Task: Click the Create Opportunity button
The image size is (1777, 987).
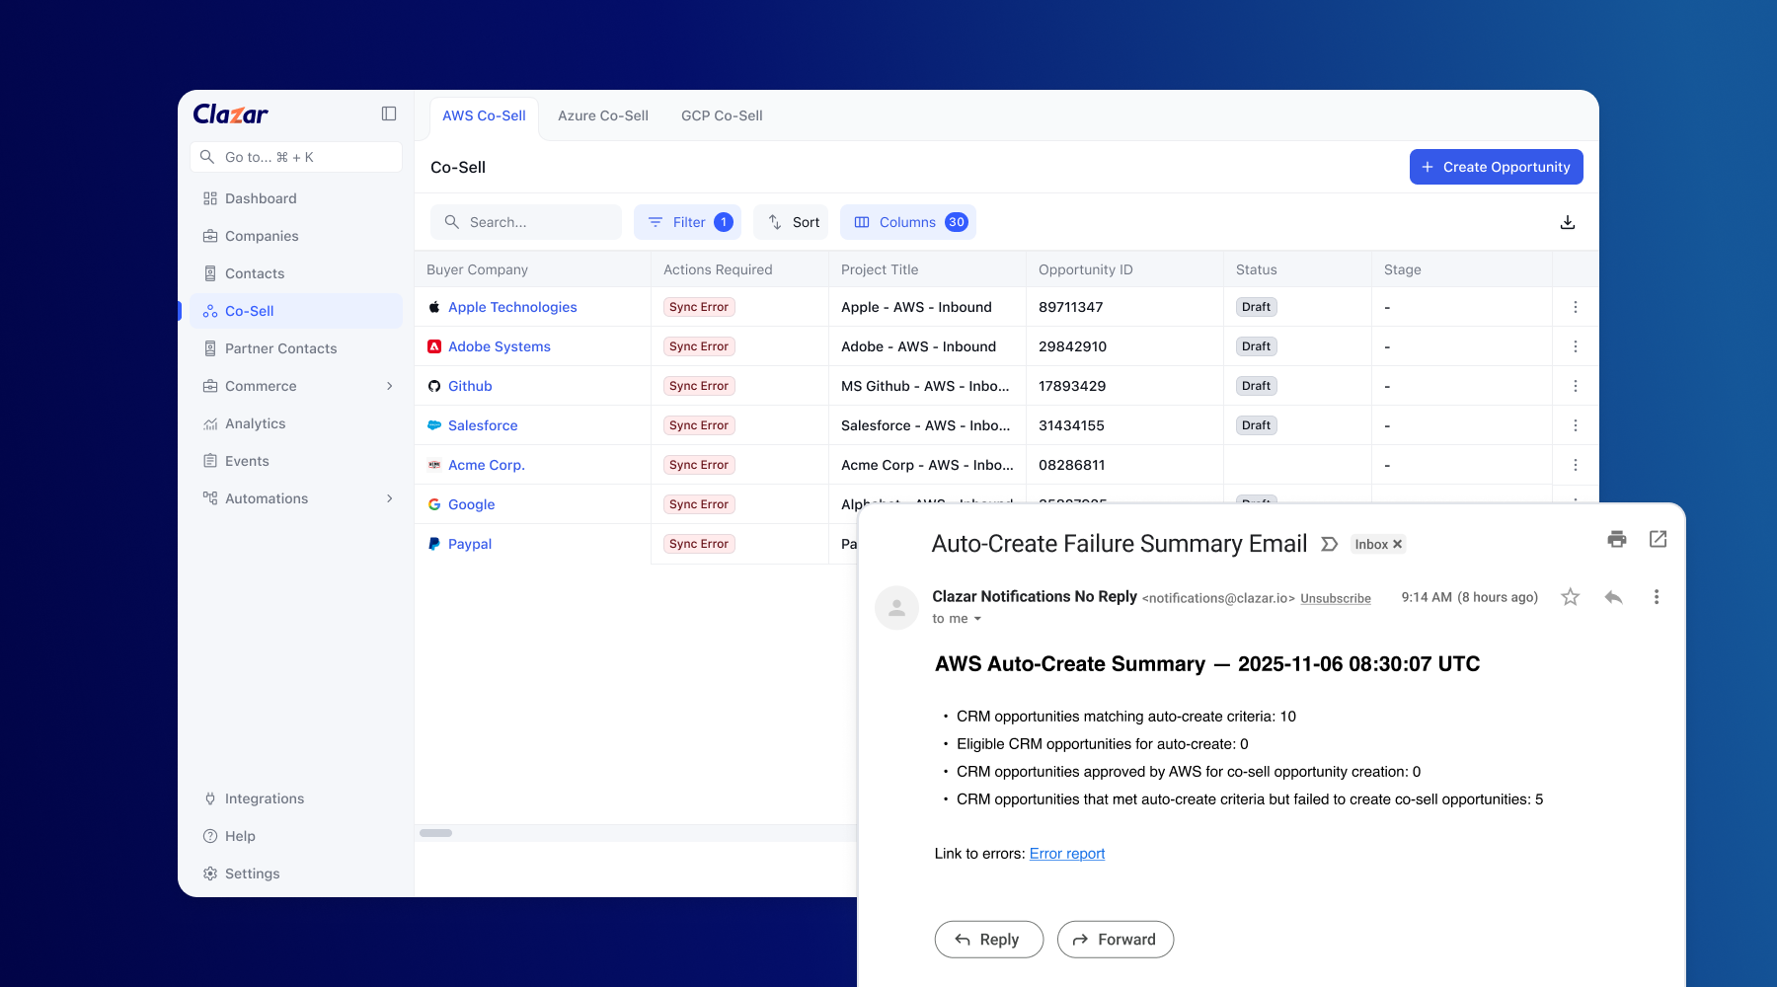Action: pos(1496,167)
